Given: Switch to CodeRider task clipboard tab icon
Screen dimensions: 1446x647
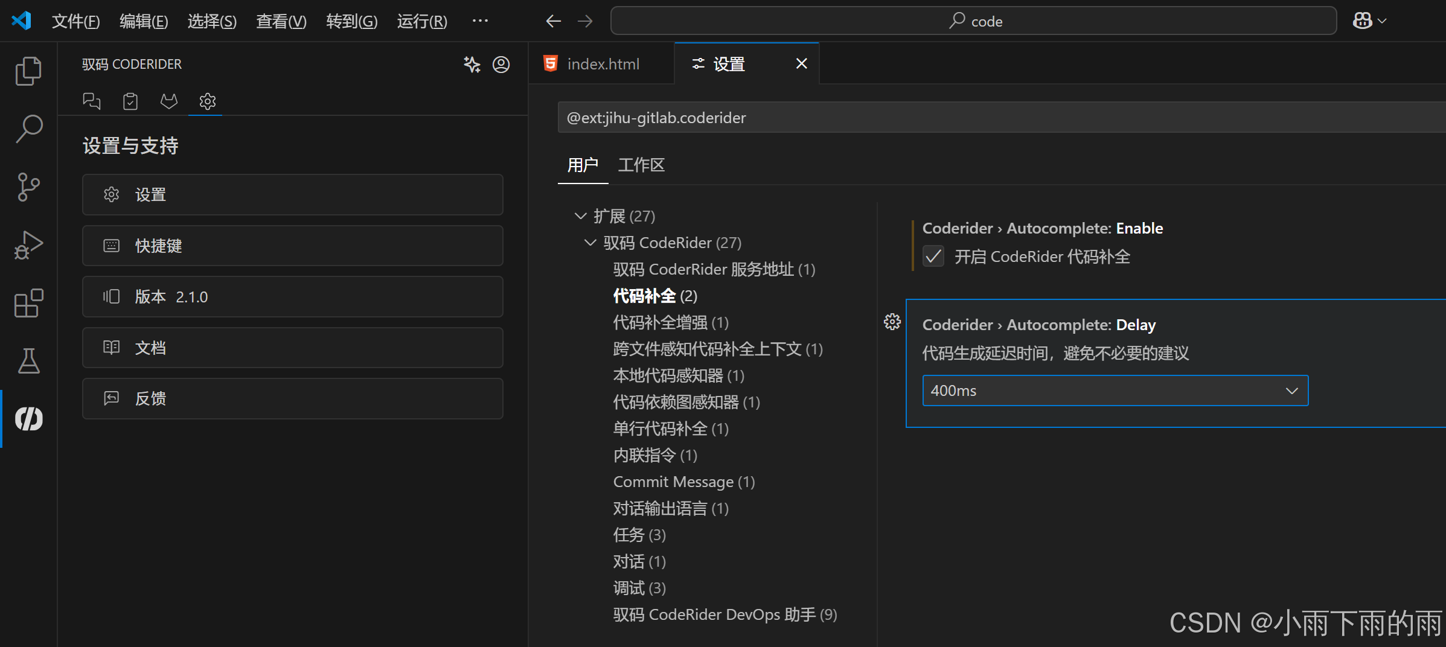Looking at the screenshot, I should 130,101.
